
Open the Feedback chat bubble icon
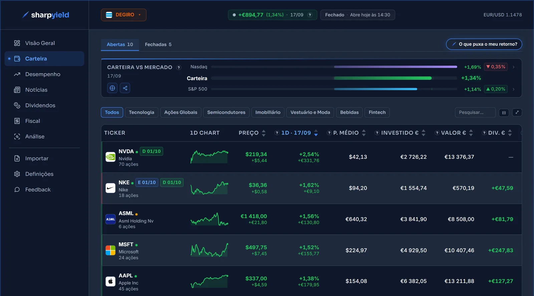[17, 190]
